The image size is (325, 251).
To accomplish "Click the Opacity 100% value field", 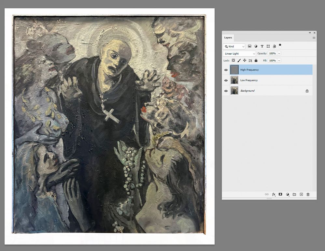I will (272, 53).
